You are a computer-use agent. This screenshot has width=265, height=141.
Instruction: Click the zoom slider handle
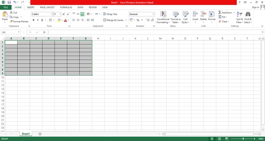(243, 139)
